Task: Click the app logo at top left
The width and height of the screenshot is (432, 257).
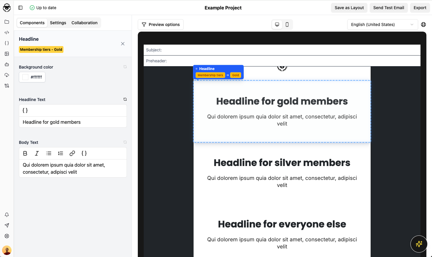Action: [7, 8]
